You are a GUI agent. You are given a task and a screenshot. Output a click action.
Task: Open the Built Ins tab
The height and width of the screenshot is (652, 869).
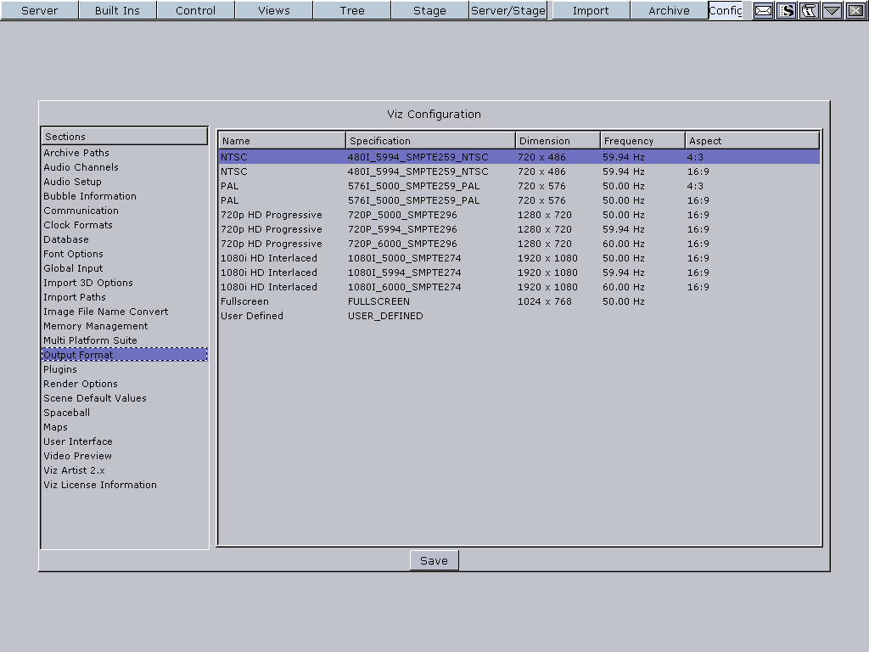tap(117, 10)
